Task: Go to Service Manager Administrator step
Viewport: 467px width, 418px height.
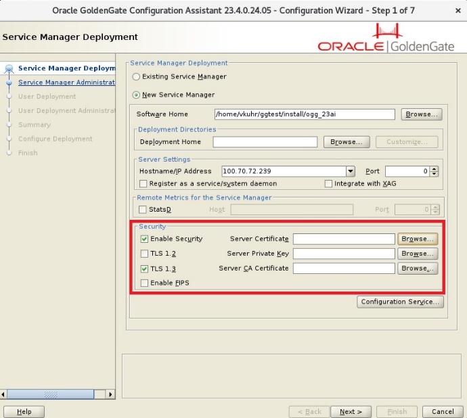Action: [67, 83]
